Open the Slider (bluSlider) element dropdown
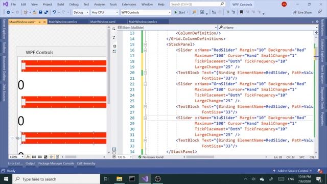Image resolution: width=327 pixels, height=184 pixels. [167, 27]
